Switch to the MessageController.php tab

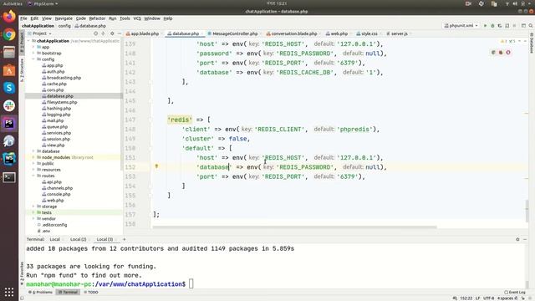click(235, 33)
